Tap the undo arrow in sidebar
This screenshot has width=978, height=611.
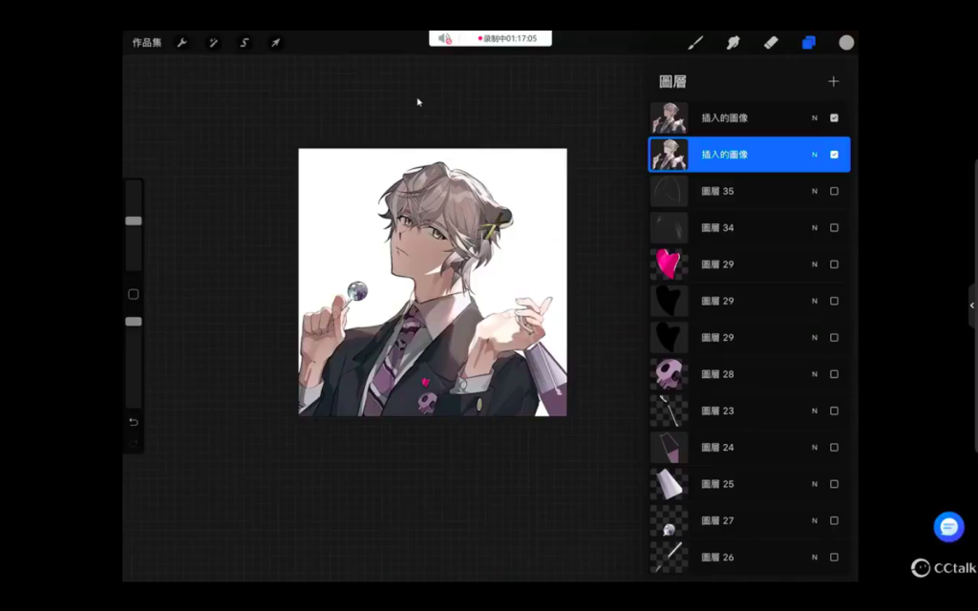(x=134, y=422)
